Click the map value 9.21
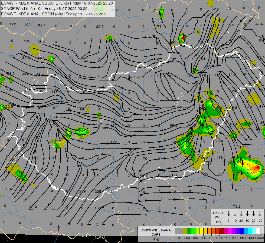Screen dimensions: 265x243 click(248, 123)
